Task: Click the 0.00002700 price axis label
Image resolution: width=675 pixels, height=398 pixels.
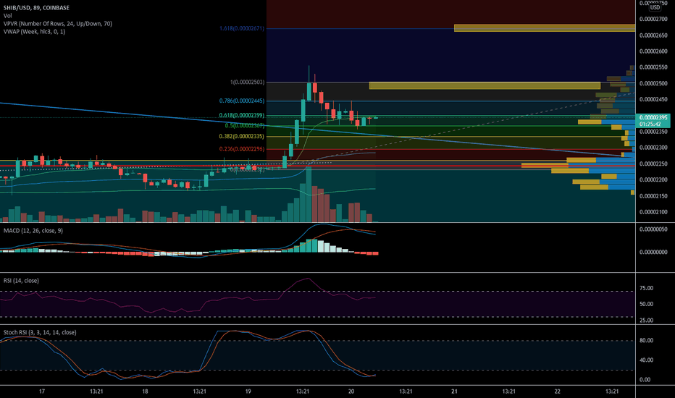Action: [x=653, y=19]
